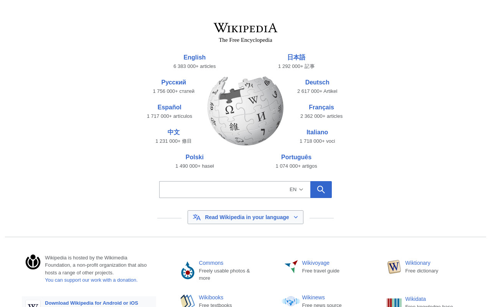491x307 pixels.
Task: Click inside the Wikipedia search field
Action: 222,190
